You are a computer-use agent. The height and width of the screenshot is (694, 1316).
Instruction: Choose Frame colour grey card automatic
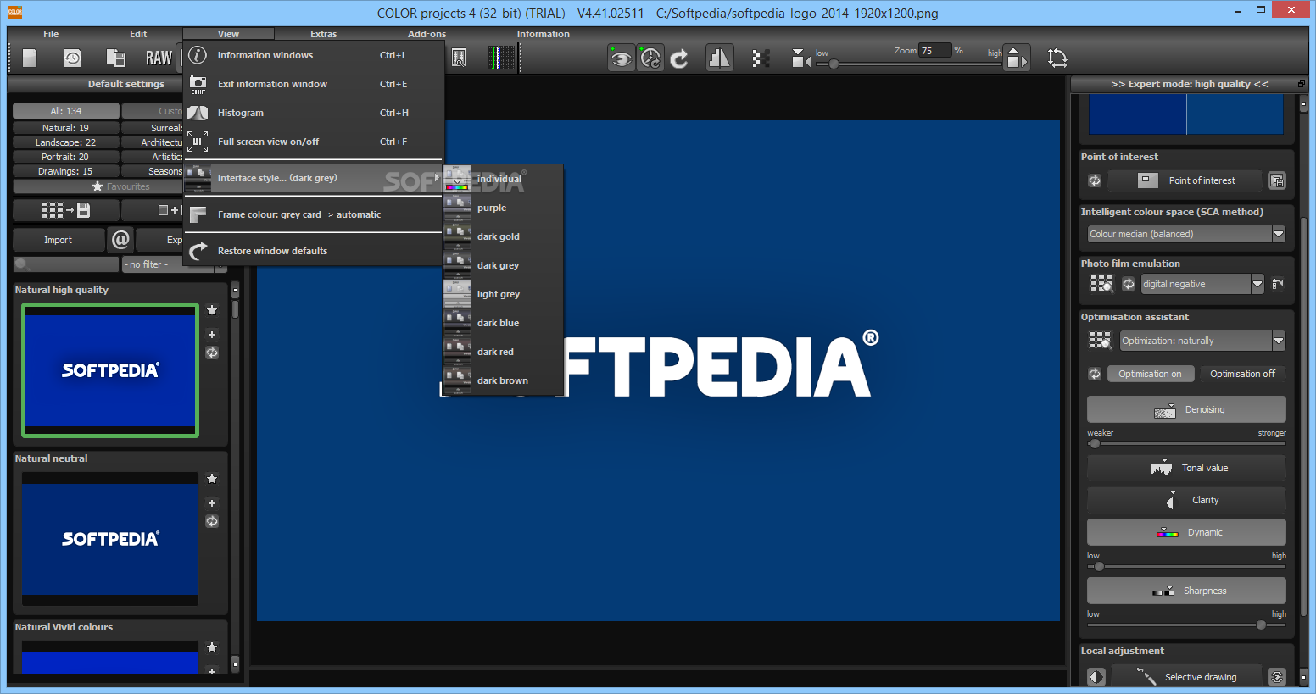tap(313, 214)
